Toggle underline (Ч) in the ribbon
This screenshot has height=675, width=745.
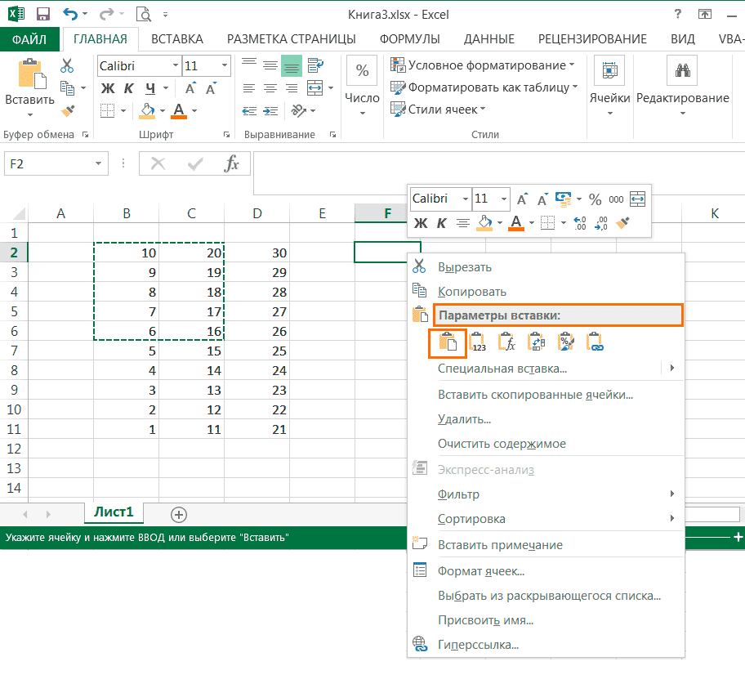coord(149,88)
